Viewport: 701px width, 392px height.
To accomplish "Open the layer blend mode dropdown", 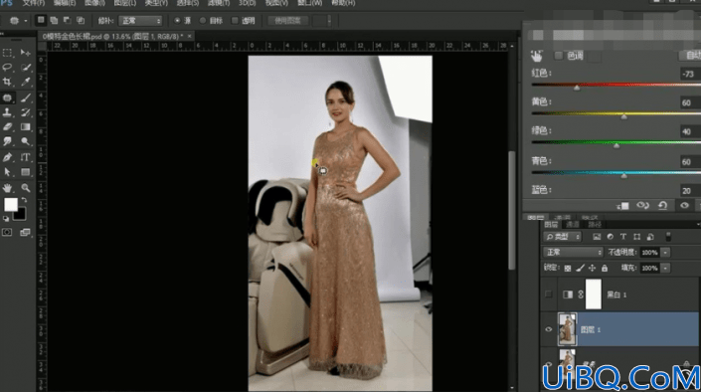I will pyautogui.click(x=573, y=253).
